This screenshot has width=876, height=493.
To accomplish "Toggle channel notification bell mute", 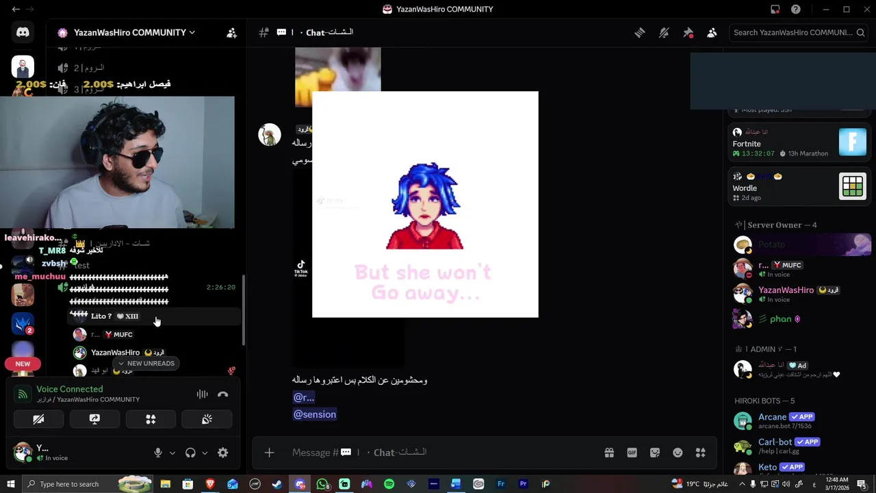I will click(x=664, y=32).
